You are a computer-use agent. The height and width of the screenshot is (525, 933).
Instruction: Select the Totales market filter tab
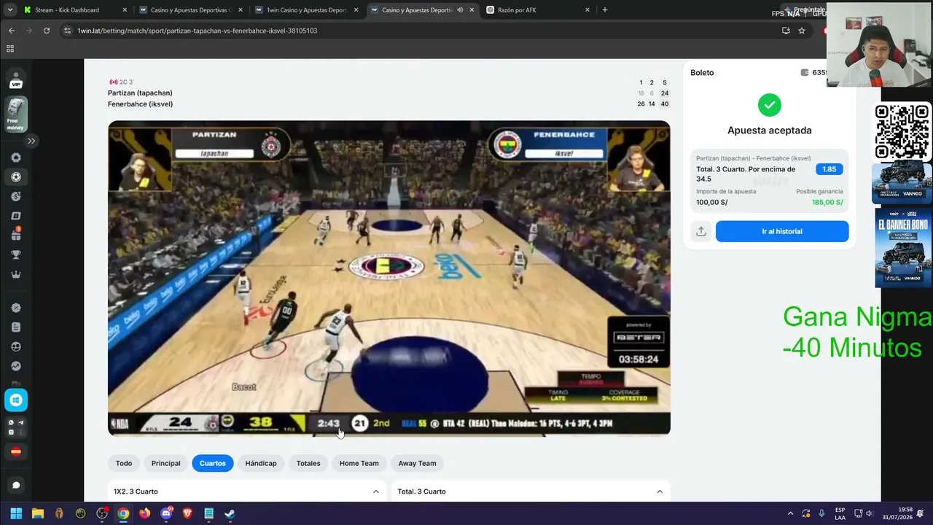pos(308,463)
